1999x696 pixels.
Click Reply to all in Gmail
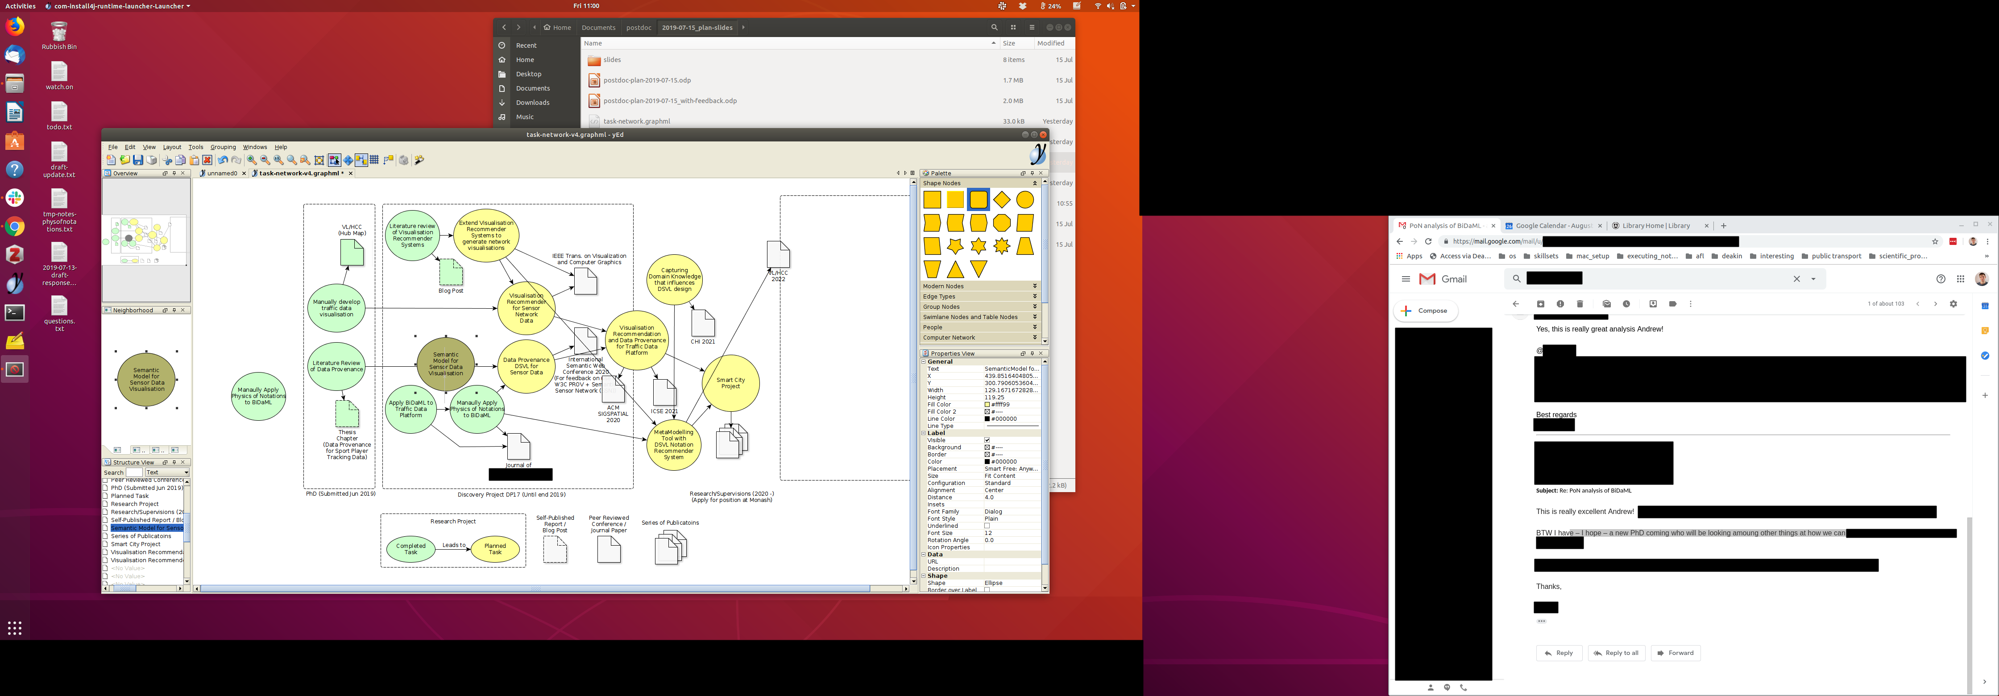point(1617,653)
